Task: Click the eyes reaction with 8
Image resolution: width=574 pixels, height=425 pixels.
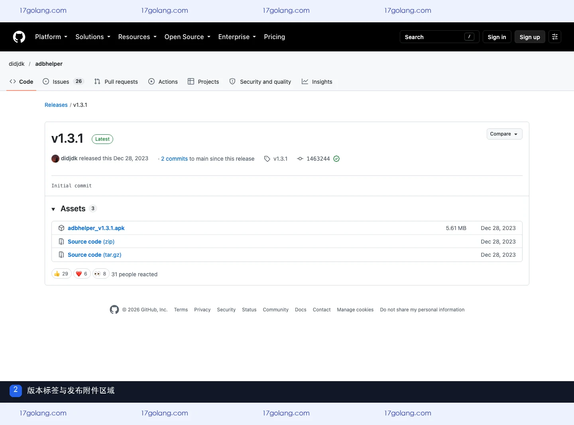Action: [x=101, y=274]
